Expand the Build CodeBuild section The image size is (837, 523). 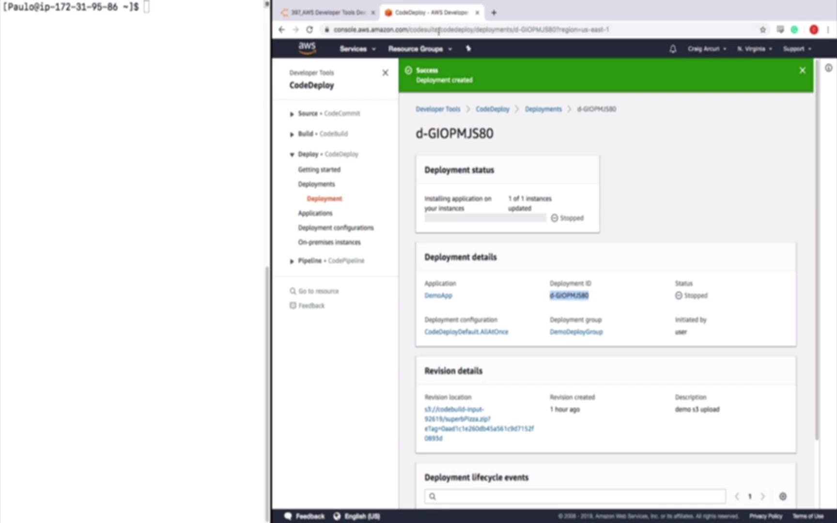coord(292,134)
